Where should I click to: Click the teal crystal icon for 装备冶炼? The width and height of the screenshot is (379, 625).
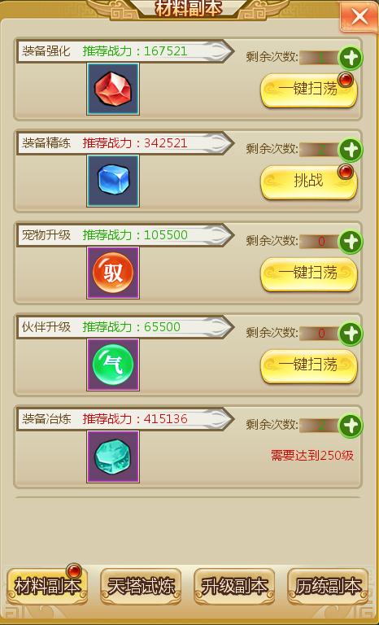[113, 457]
